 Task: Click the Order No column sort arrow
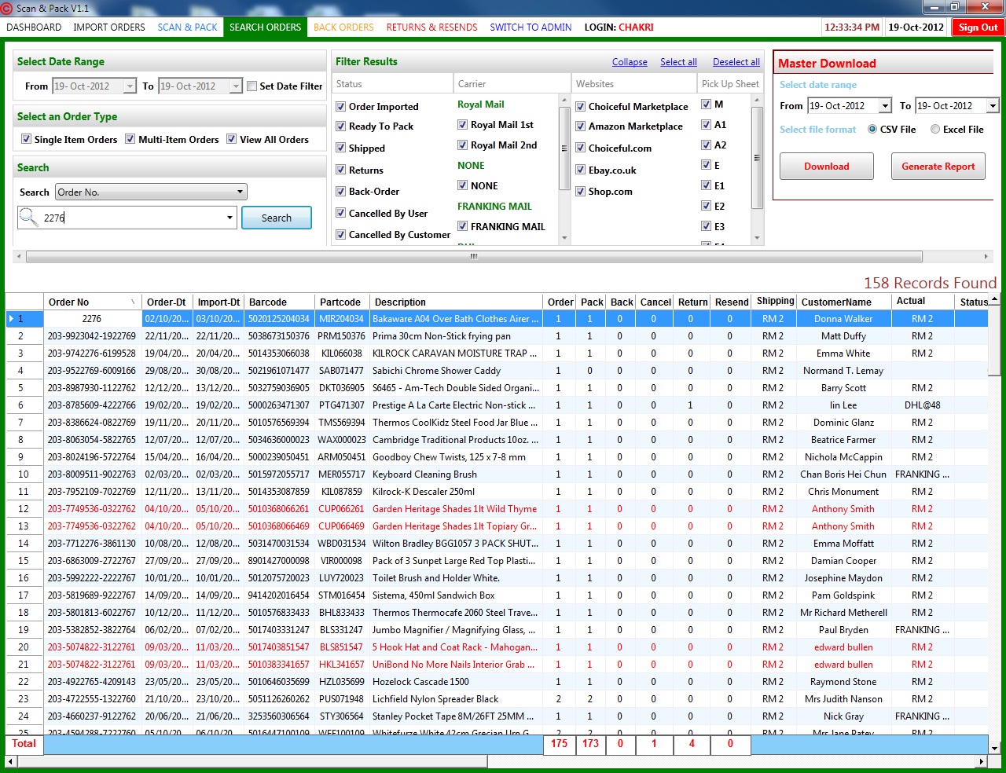click(133, 302)
